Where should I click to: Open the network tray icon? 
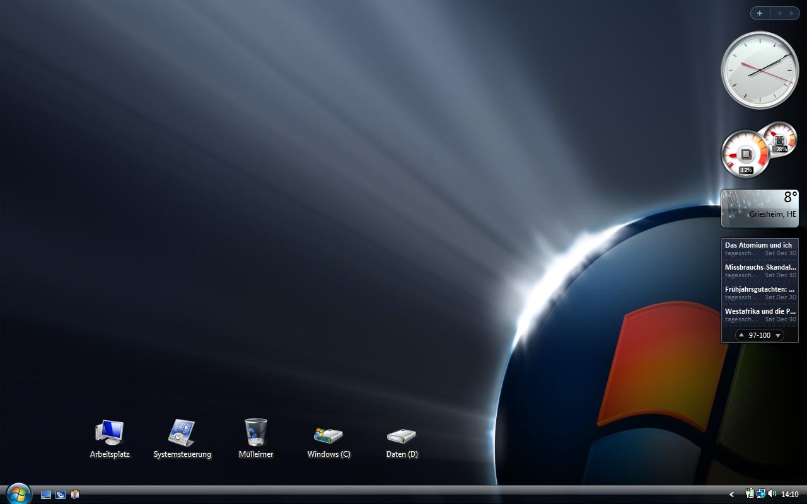(x=761, y=494)
